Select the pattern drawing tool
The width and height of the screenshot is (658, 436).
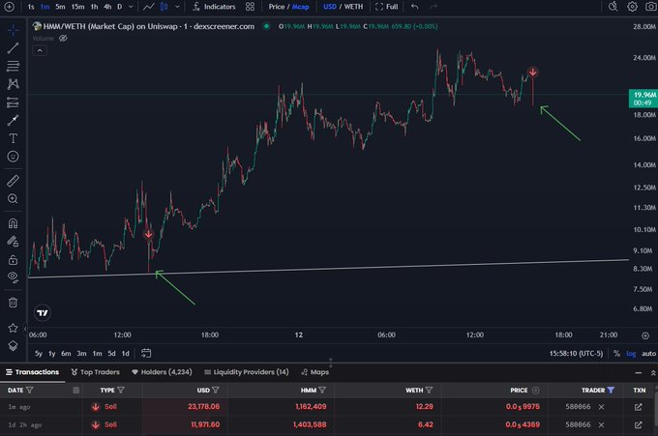click(x=13, y=84)
